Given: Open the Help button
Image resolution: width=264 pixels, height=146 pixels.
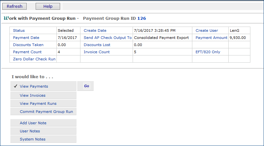Looking at the screenshot, I should click(x=48, y=6).
